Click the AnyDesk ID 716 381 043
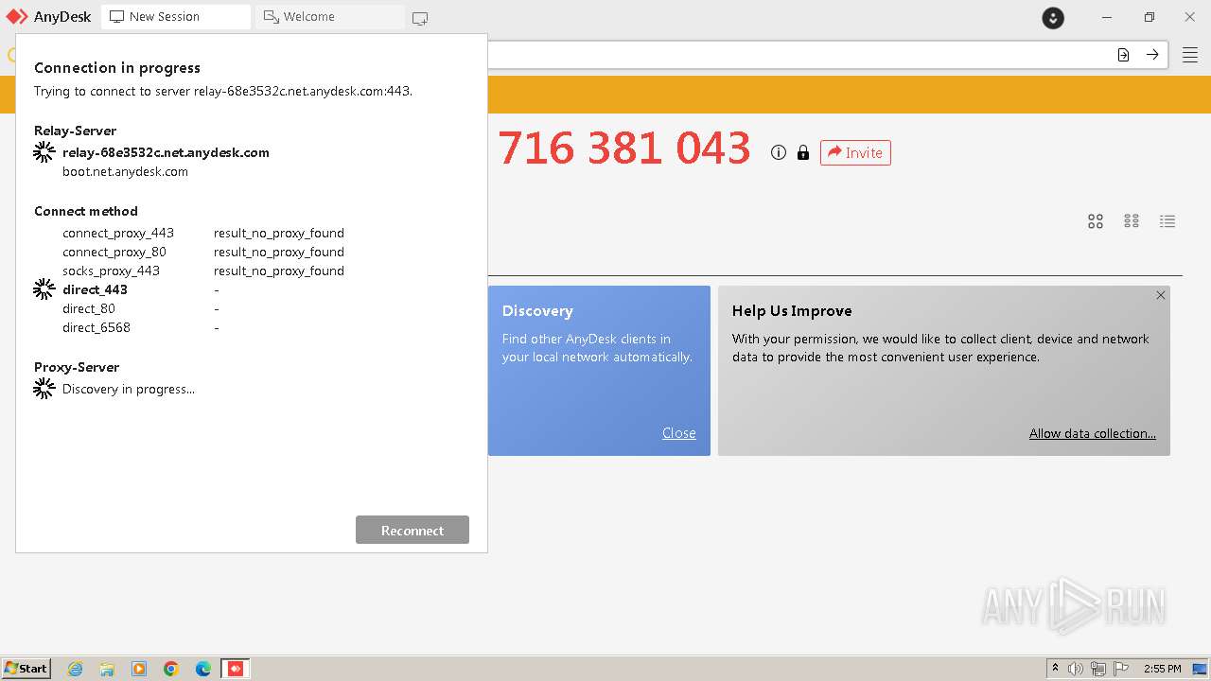Image resolution: width=1211 pixels, height=681 pixels. (624, 148)
